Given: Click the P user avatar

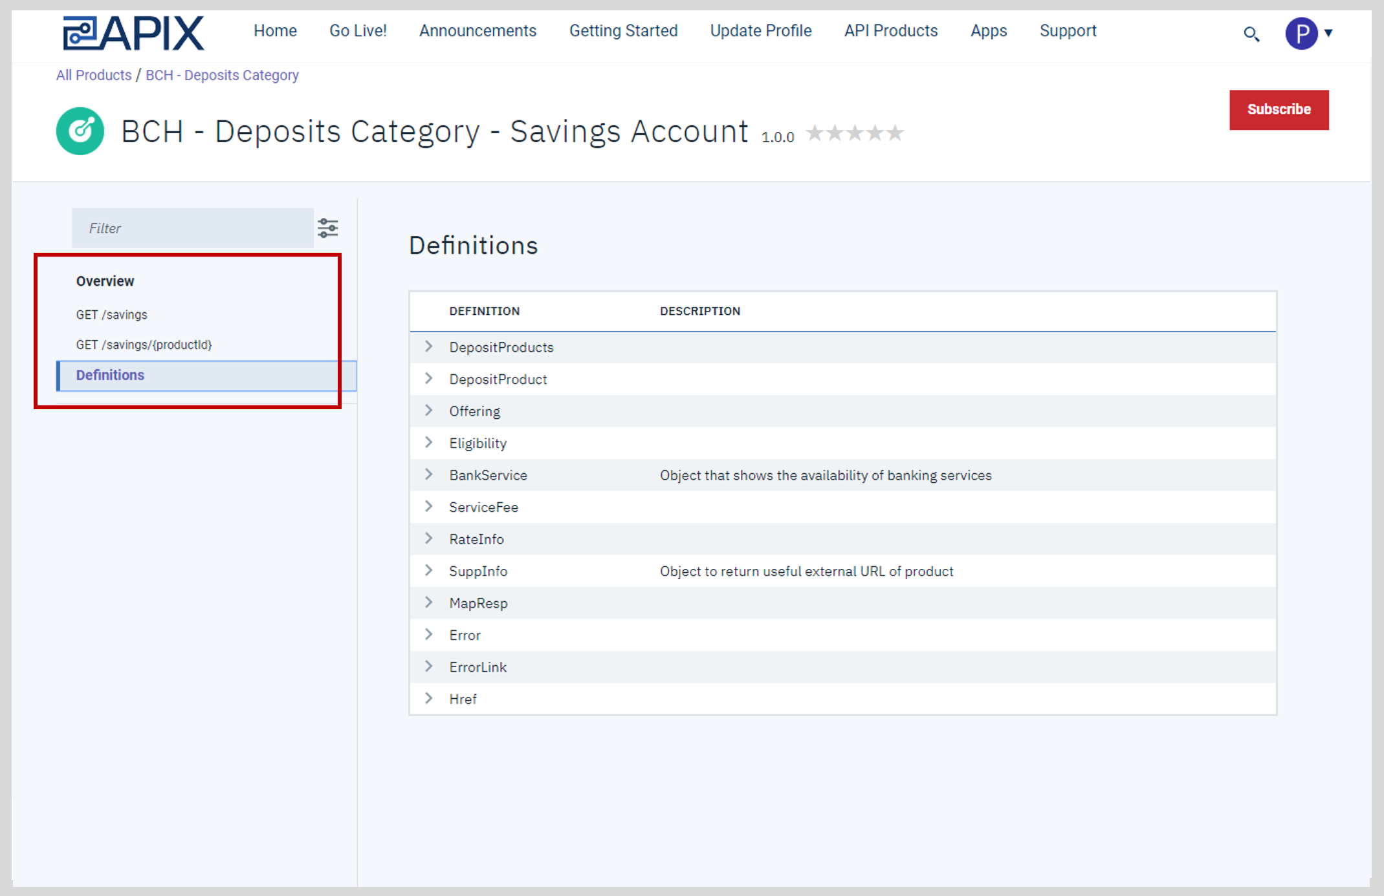Looking at the screenshot, I should point(1301,33).
